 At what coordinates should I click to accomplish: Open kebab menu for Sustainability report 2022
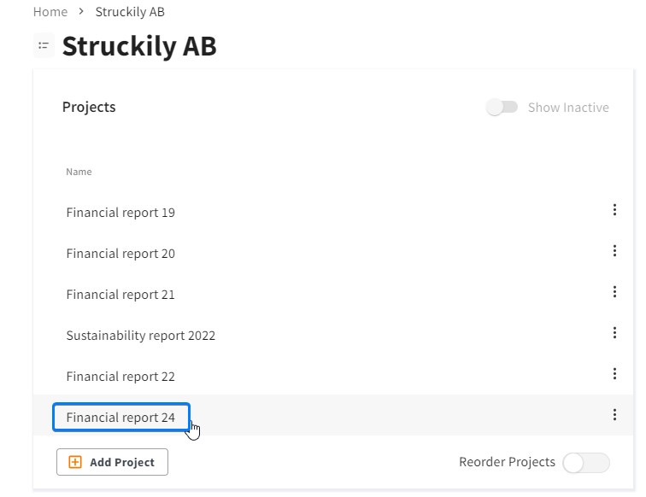coord(614,333)
